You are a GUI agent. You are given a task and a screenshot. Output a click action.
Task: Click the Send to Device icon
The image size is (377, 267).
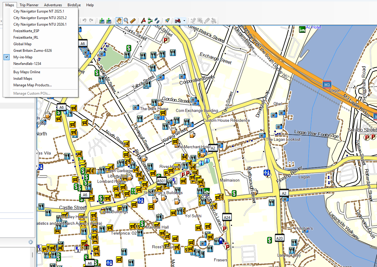[102, 21]
